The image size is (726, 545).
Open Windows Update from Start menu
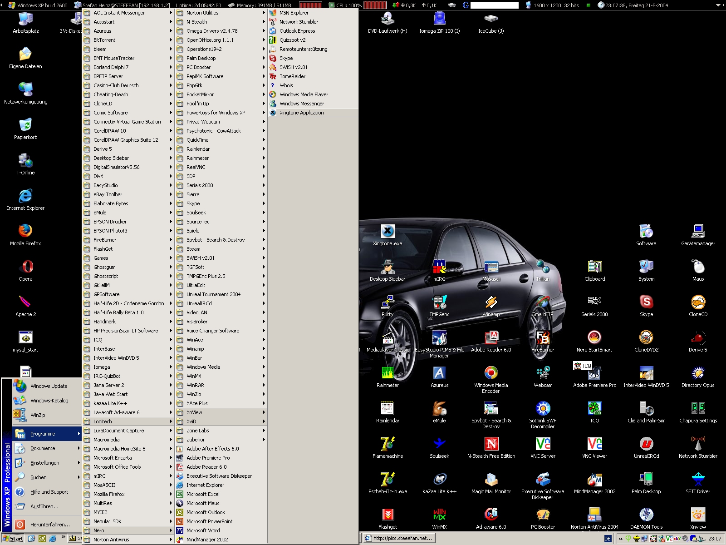pyautogui.click(x=47, y=386)
